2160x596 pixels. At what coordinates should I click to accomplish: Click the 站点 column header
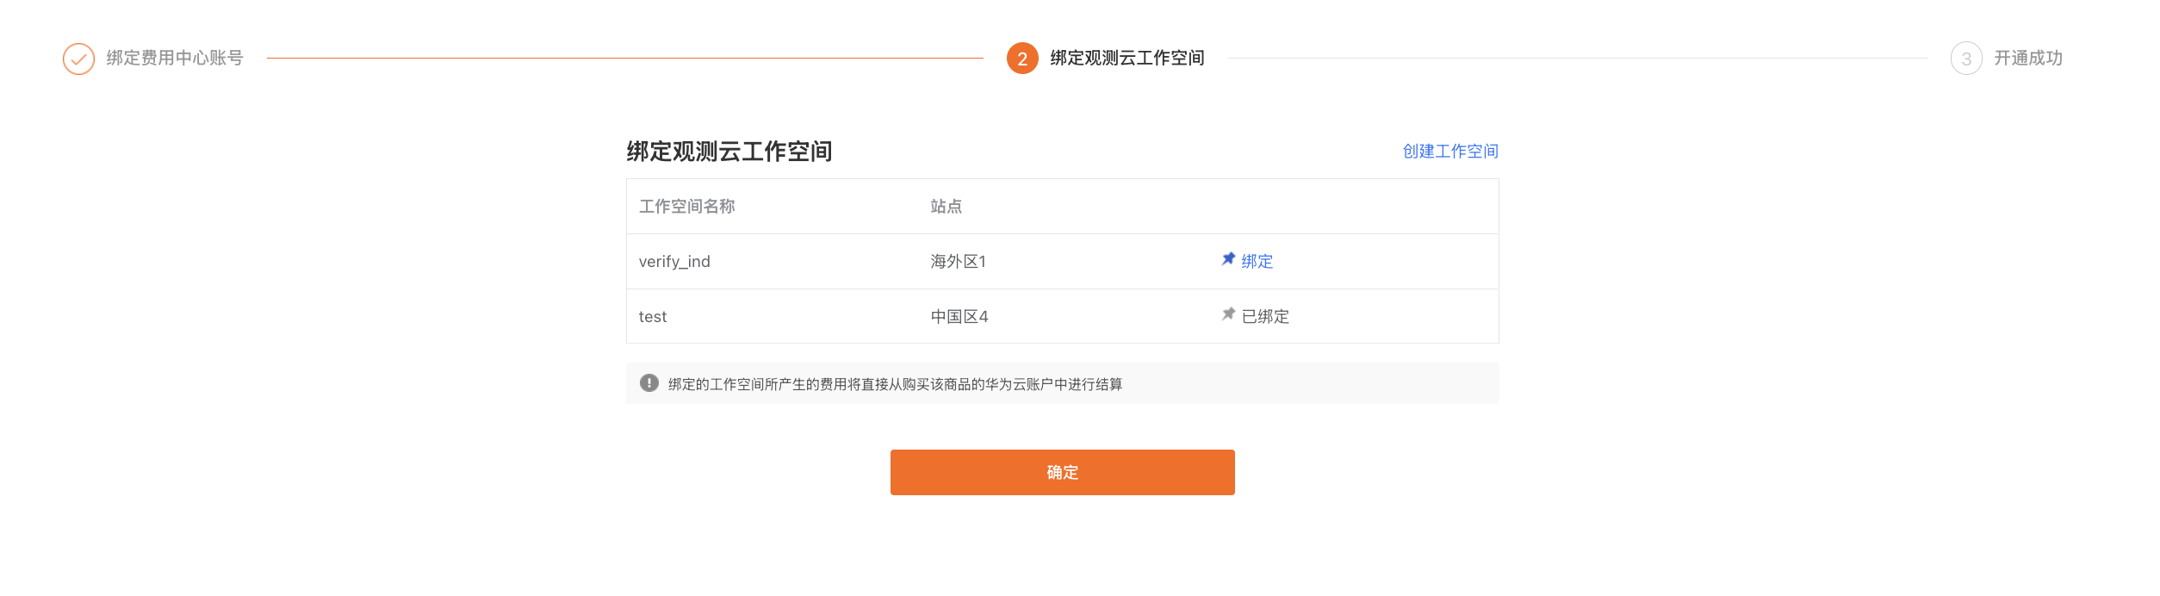pyautogui.click(x=946, y=207)
